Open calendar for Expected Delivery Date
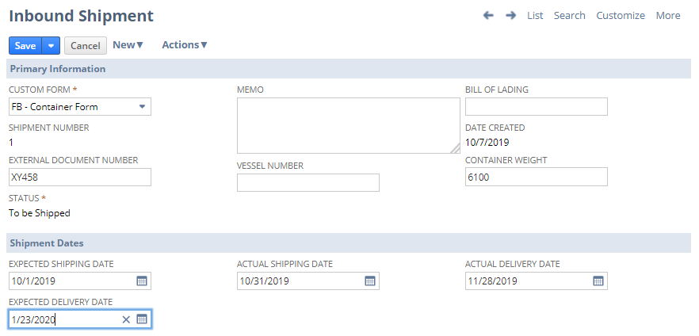The image size is (699, 336). [141, 319]
